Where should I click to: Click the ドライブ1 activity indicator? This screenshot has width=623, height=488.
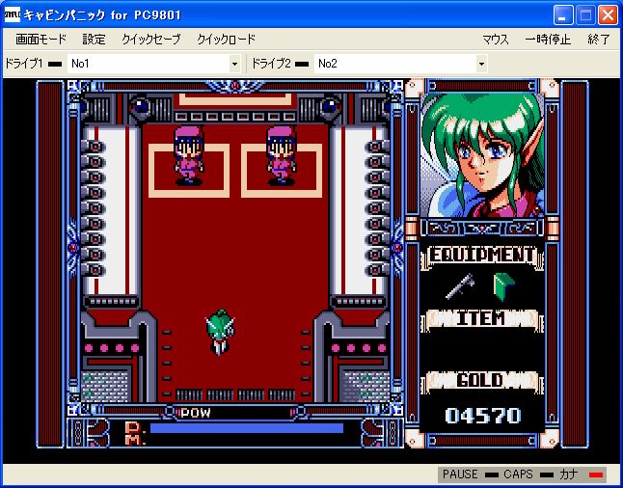[55, 64]
